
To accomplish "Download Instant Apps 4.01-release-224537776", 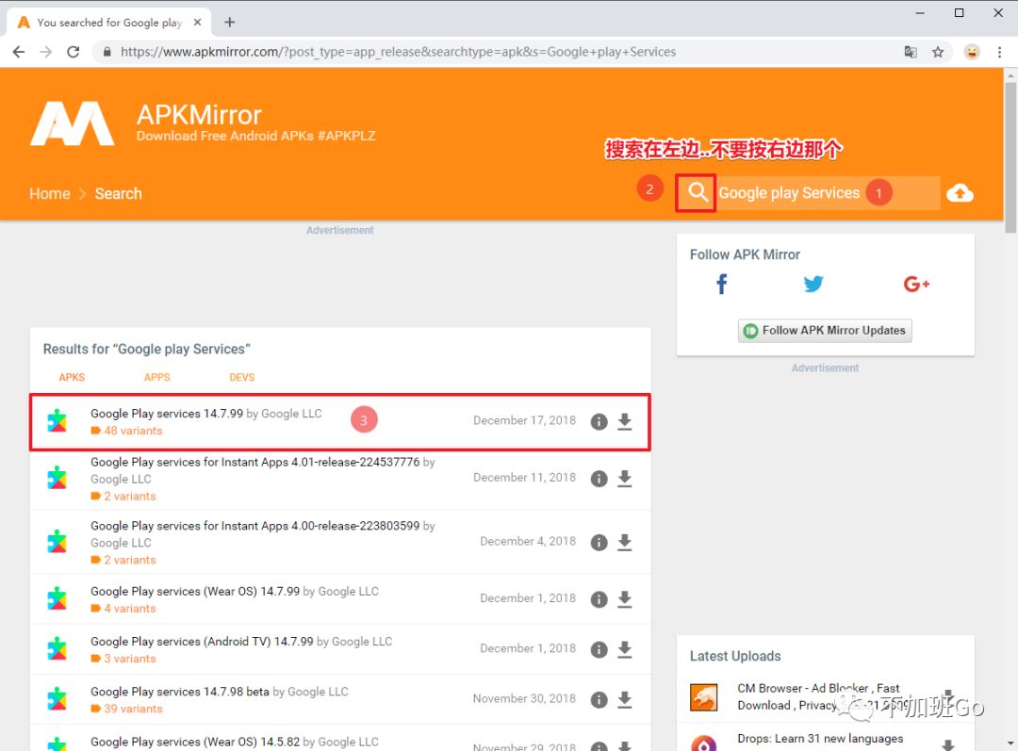I will point(625,479).
